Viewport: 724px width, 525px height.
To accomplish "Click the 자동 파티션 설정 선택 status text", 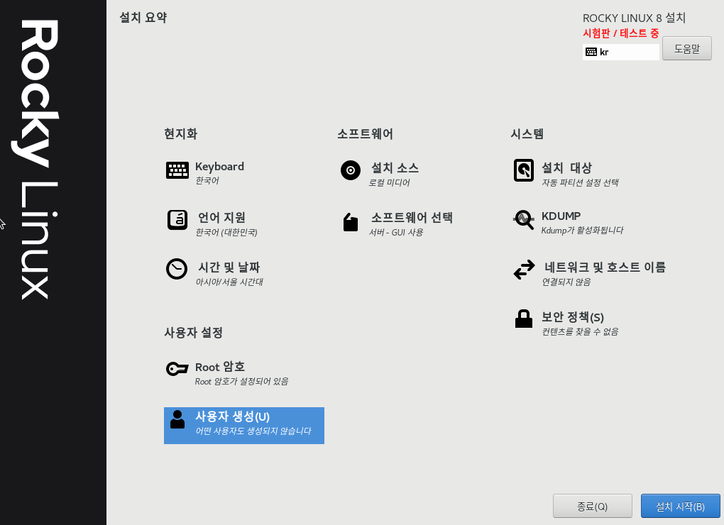I will [x=580, y=183].
